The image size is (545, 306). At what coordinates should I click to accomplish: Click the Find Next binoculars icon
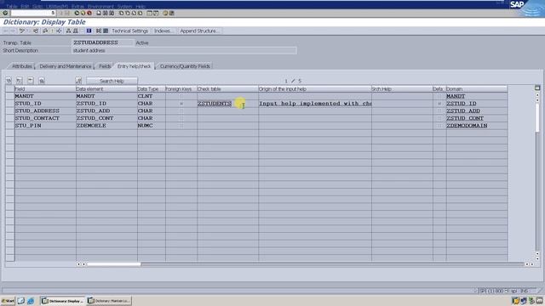coord(112,14)
